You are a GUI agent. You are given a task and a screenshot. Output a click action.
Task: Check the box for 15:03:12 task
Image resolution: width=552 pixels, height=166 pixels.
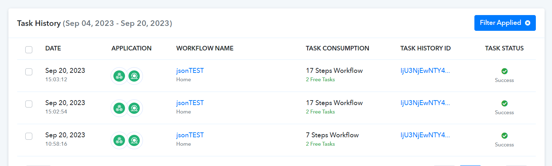pyautogui.click(x=29, y=72)
